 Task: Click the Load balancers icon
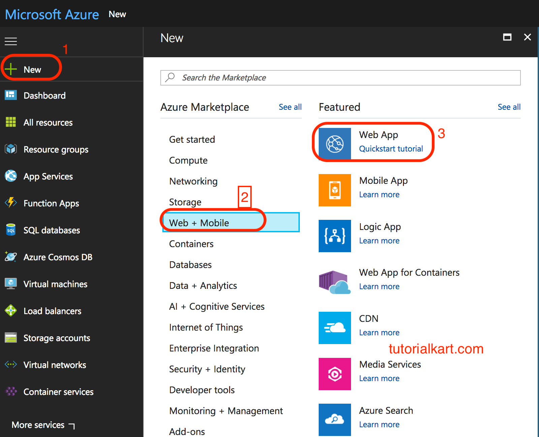[x=10, y=310]
